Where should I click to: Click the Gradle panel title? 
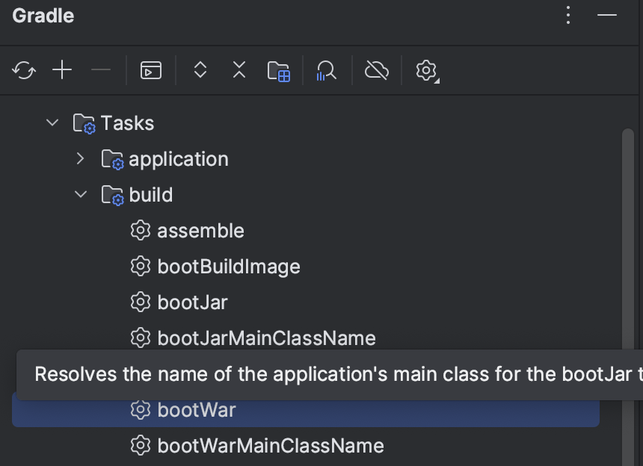click(x=43, y=16)
